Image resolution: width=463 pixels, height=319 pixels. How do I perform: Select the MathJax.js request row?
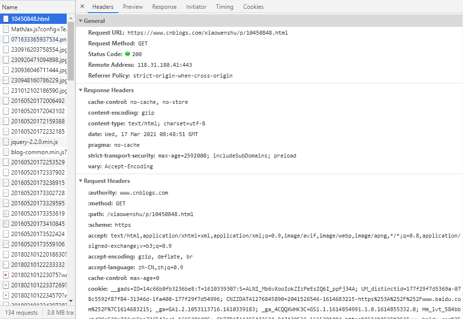[34, 29]
